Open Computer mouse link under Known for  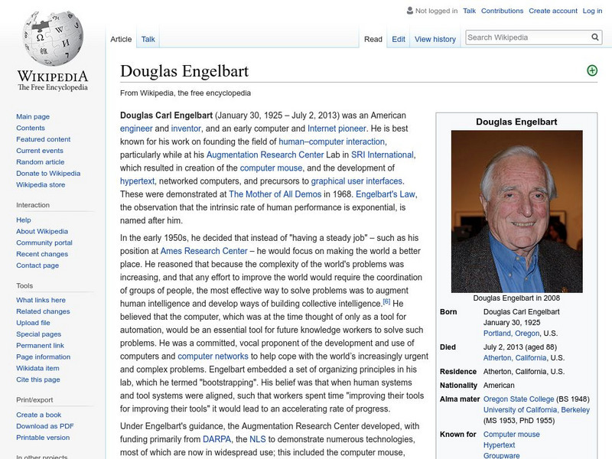point(511,434)
